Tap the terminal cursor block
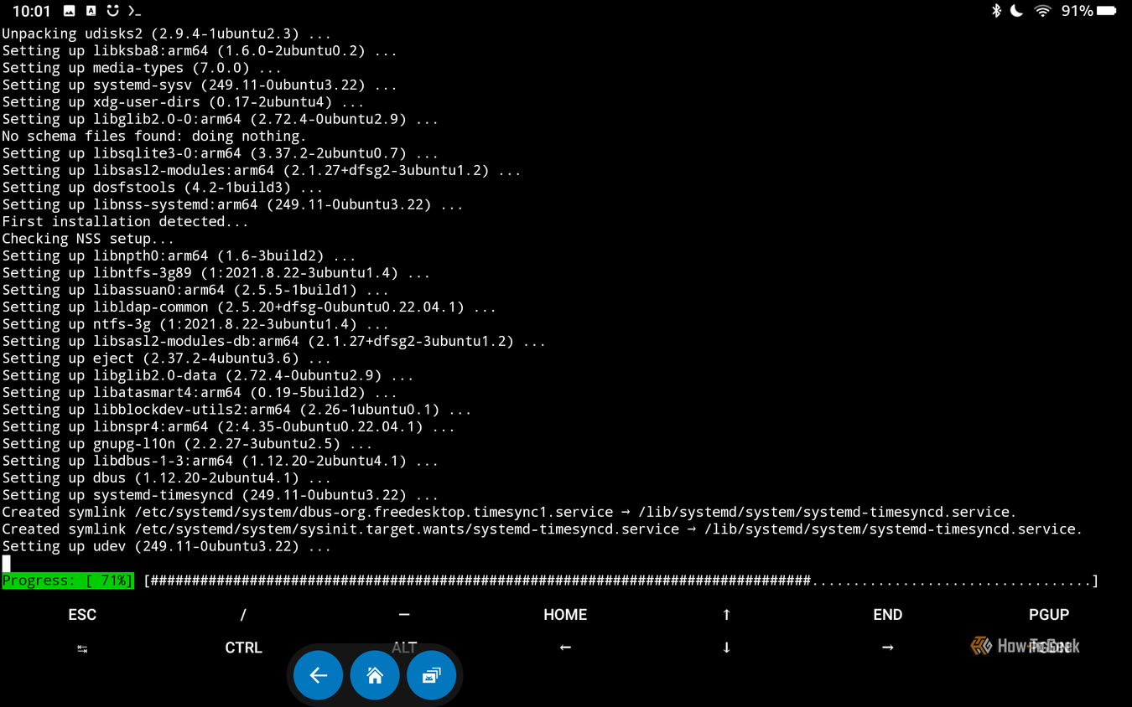Viewport: 1132px width, 707px height. tap(7, 564)
